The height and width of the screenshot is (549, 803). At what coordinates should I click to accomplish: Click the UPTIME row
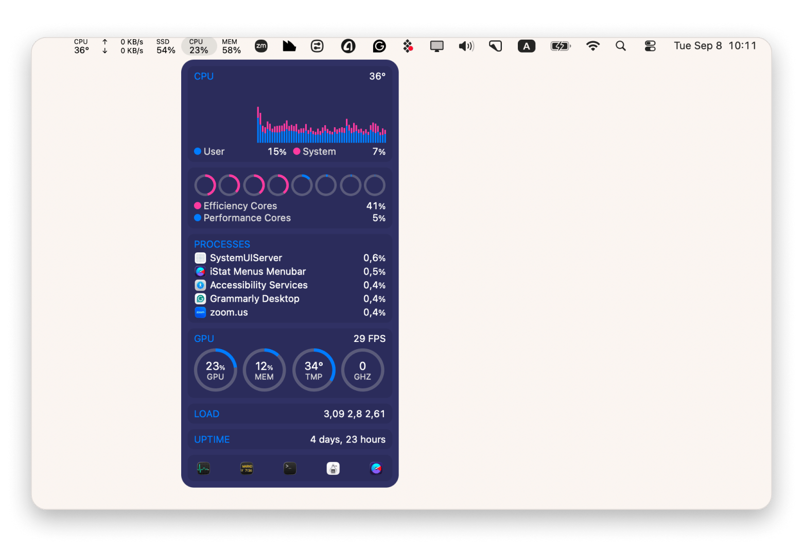coord(290,439)
